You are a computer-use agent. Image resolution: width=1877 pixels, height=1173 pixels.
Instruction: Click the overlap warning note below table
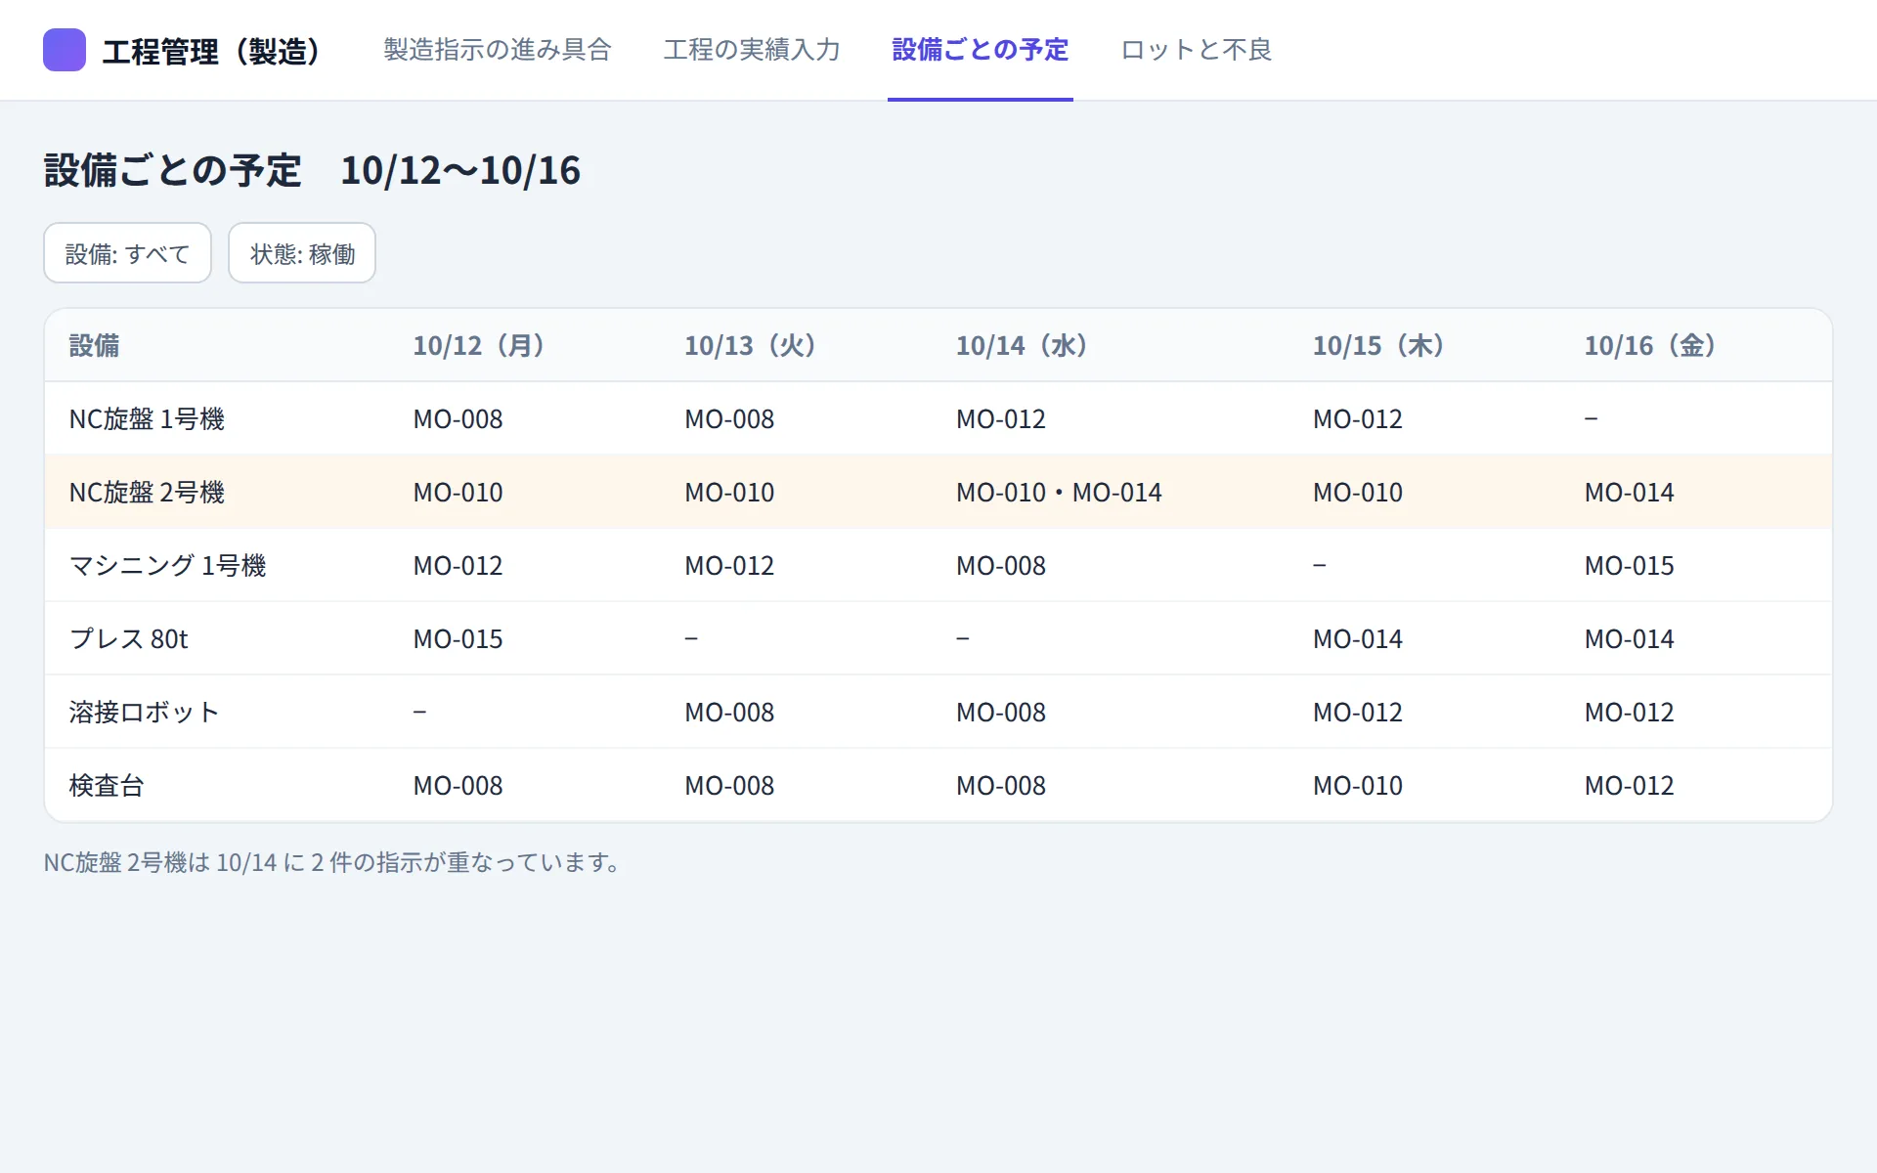point(332,862)
